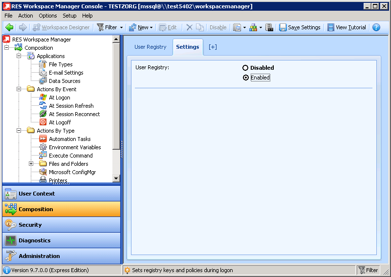The width and height of the screenshot is (391, 277).
Task: Select Printers in the tree
Action: point(58,180)
